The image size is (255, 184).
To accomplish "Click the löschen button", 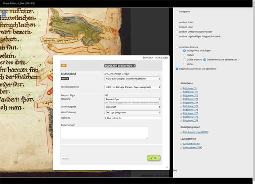I will coord(65,159).
